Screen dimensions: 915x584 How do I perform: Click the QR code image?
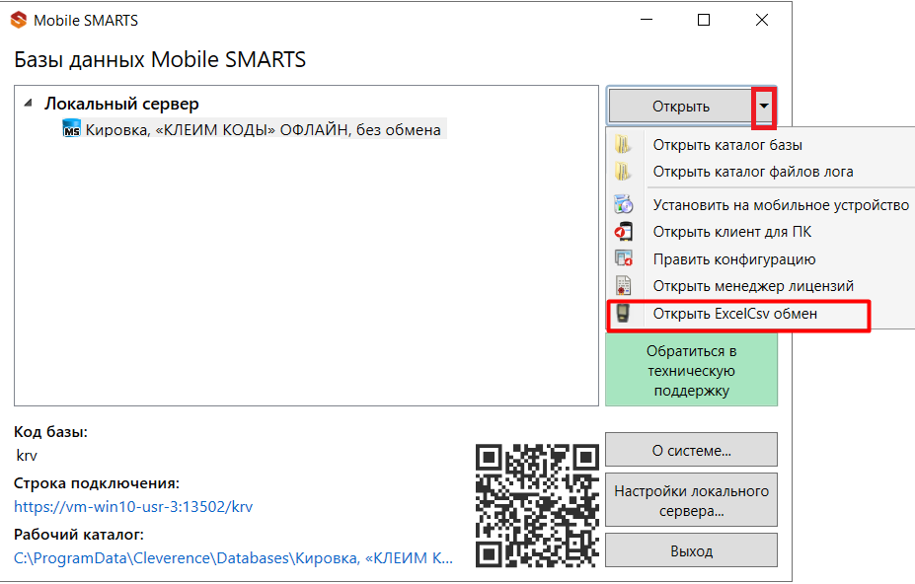pyautogui.click(x=537, y=505)
